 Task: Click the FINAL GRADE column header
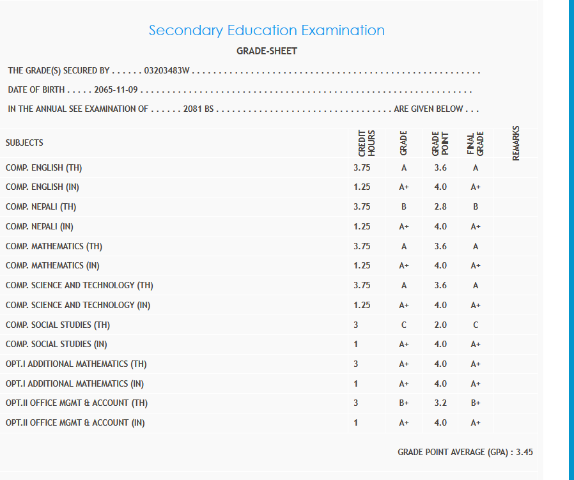(475, 143)
